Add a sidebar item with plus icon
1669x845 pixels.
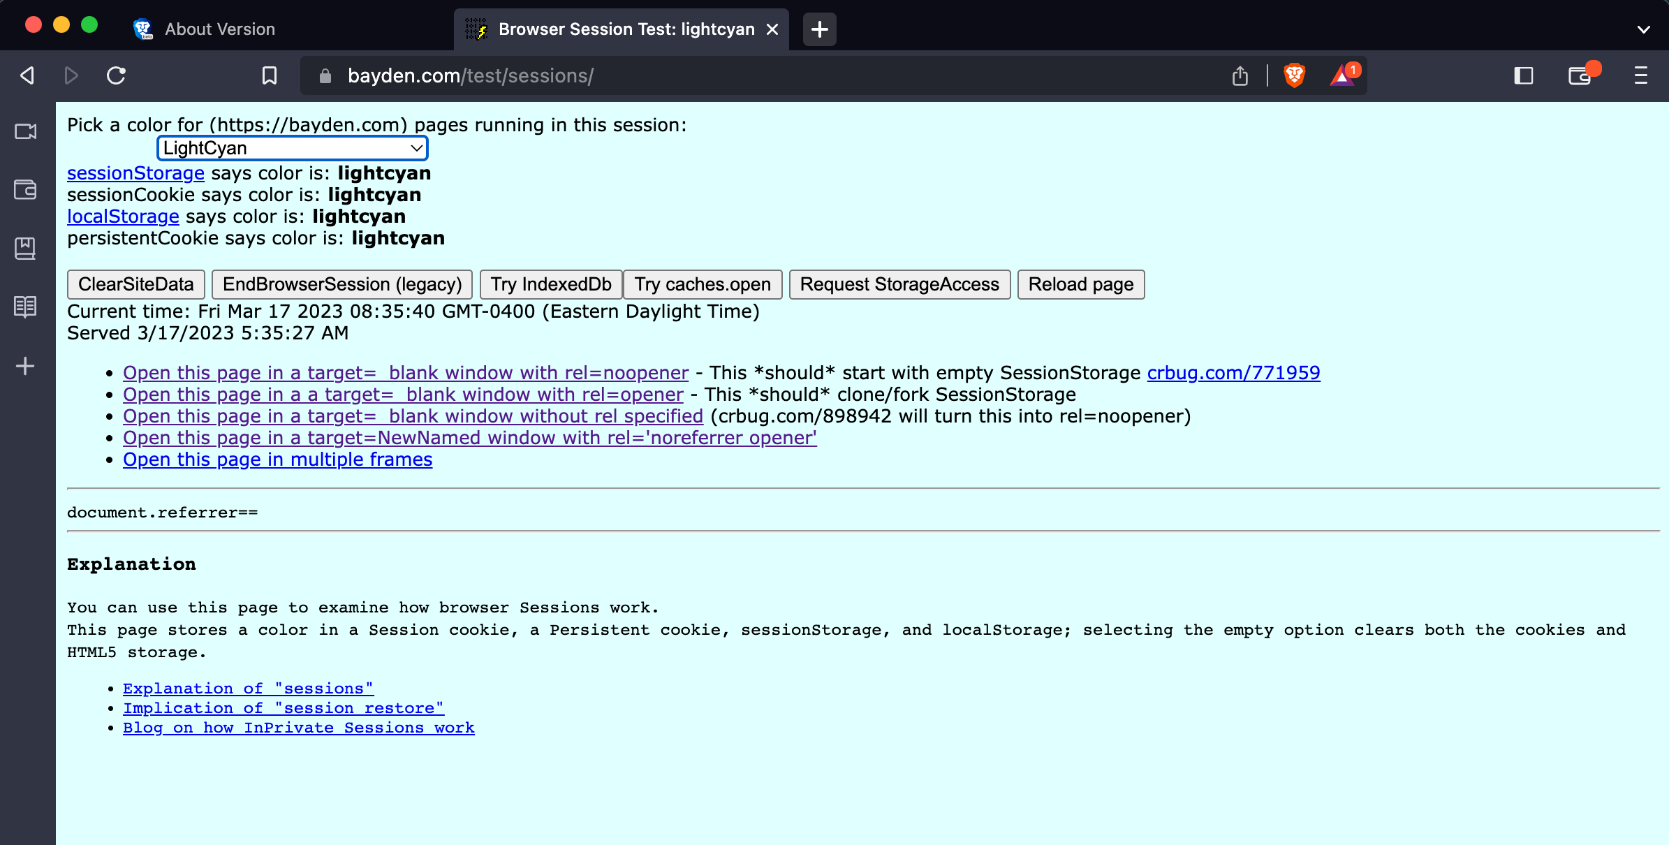(25, 366)
